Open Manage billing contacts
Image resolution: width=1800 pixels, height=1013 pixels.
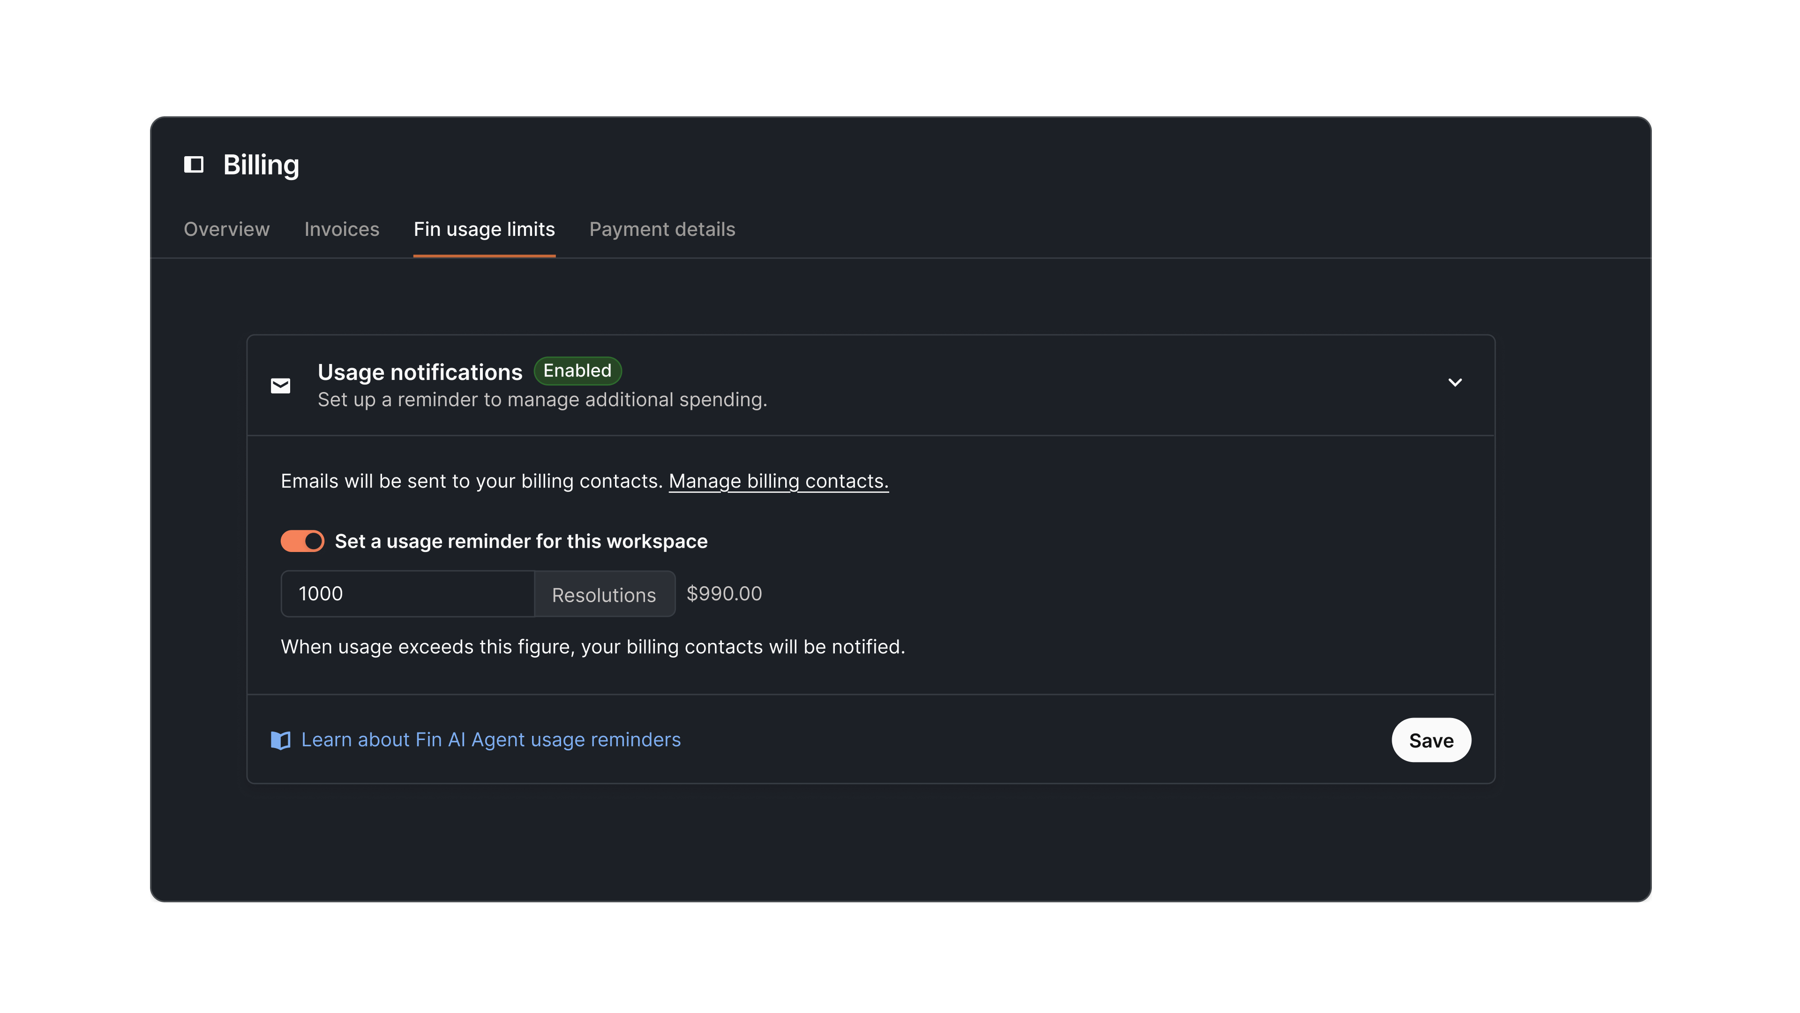(x=779, y=481)
